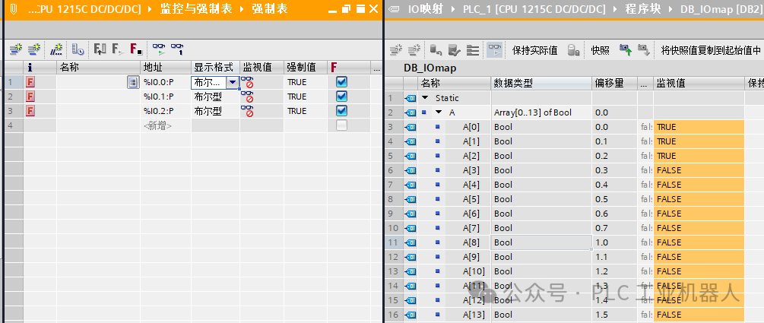Screen dimensions: 764x323
Task: Click the orange monitor value of A[0]
Action: (699, 127)
